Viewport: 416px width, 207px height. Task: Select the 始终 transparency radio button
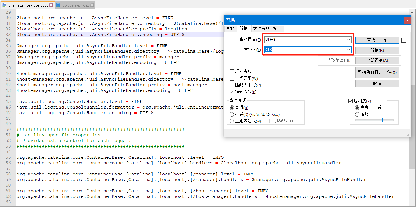(357, 114)
